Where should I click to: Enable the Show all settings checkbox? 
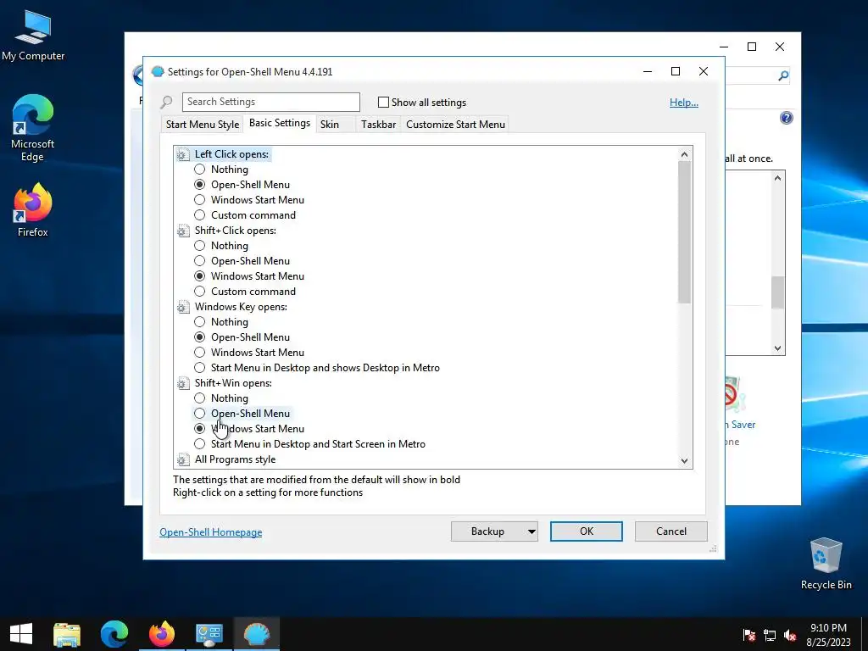point(383,103)
